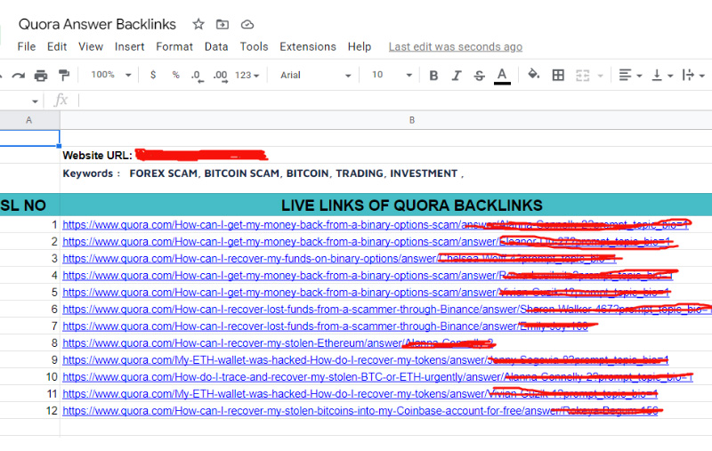Toggle strikethrough formatting
712x451 pixels.
pyautogui.click(x=479, y=76)
